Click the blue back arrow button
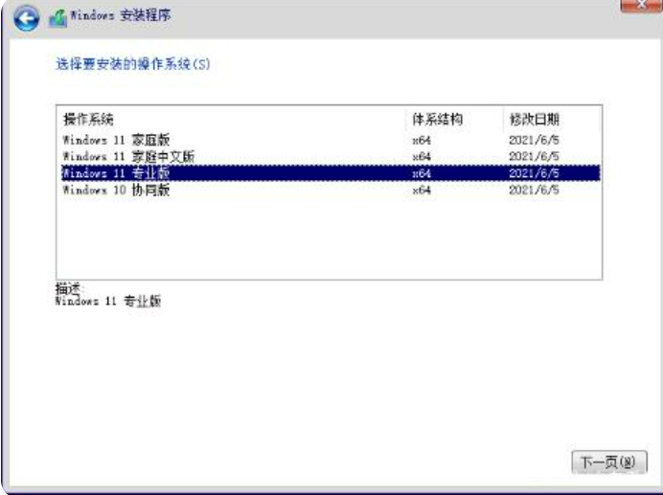 point(26,18)
